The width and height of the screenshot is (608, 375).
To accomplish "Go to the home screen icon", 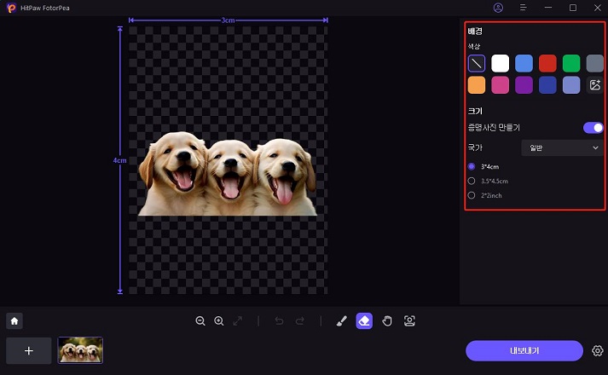I will 15,321.
